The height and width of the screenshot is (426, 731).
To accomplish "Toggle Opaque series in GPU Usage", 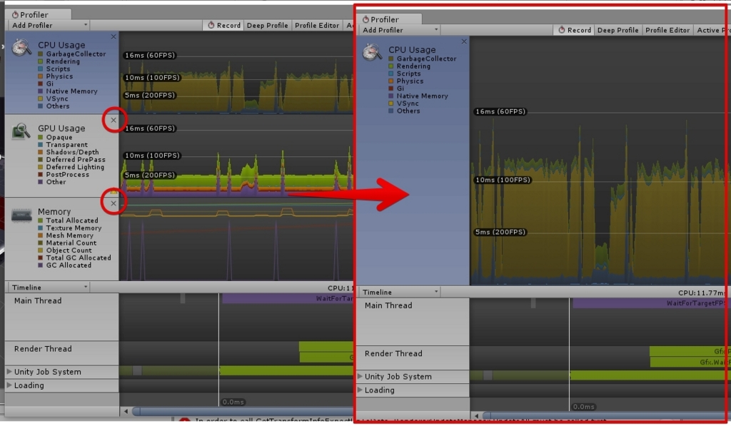I will [x=41, y=138].
